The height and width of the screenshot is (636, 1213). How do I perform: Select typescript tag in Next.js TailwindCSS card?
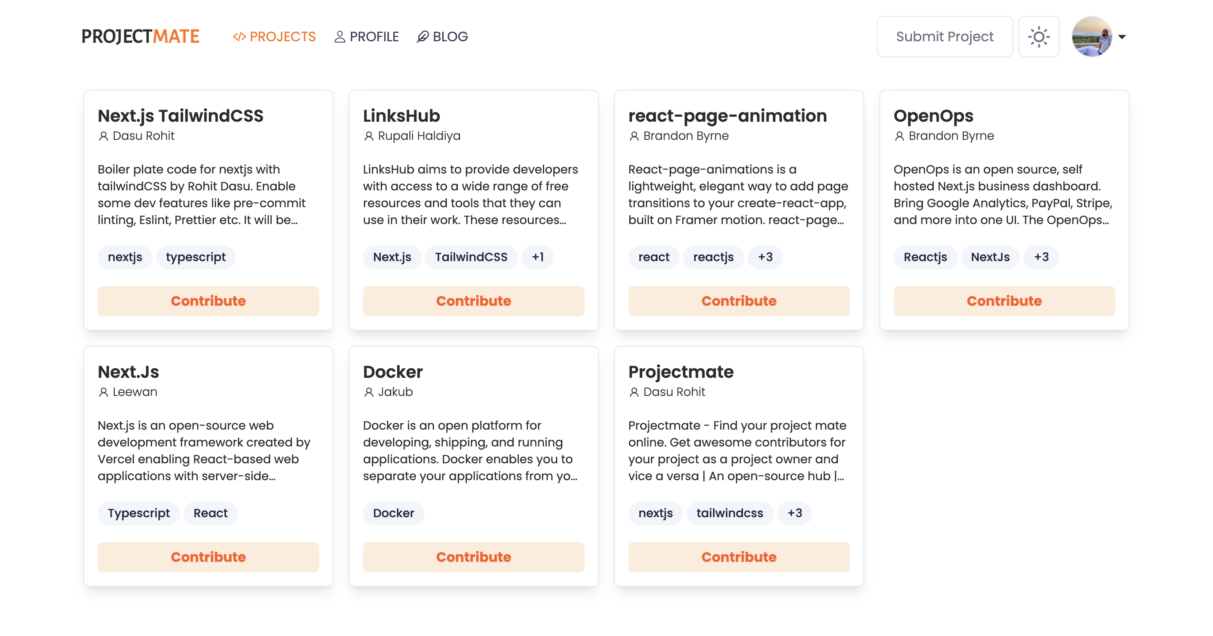196,257
